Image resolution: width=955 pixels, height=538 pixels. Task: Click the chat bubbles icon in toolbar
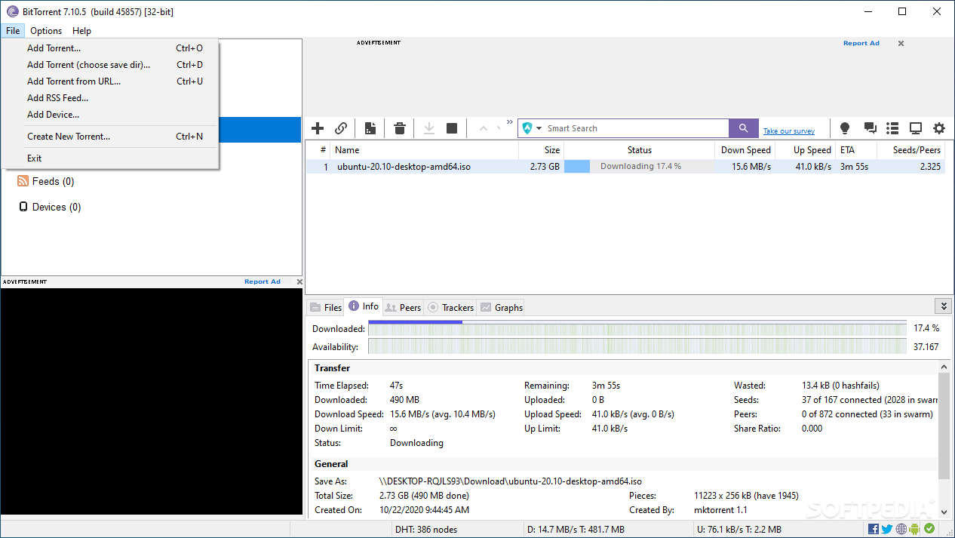[870, 128]
